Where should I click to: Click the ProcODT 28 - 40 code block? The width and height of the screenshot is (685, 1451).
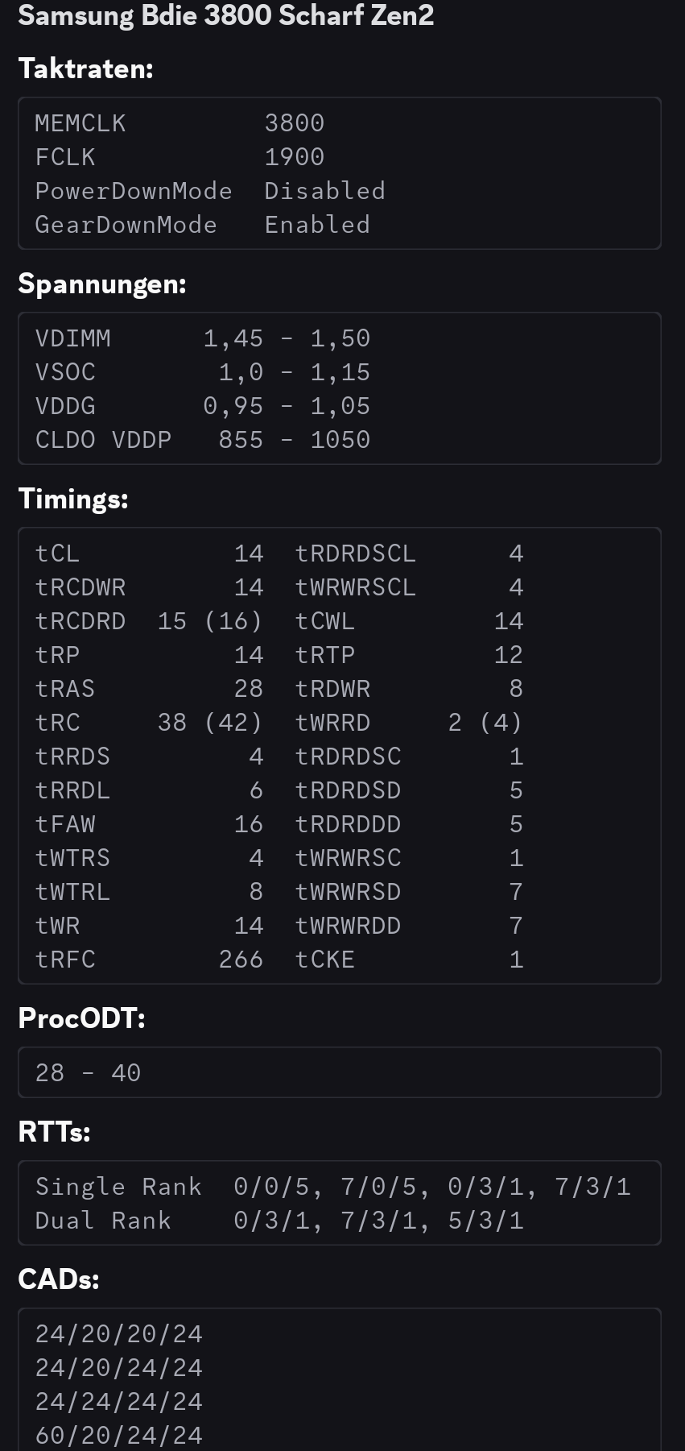[x=340, y=1072]
